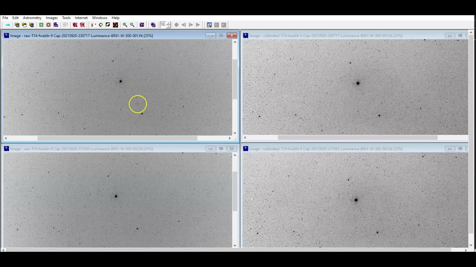Open the Images menu
The width and height of the screenshot is (476, 267).
point(52,18)
